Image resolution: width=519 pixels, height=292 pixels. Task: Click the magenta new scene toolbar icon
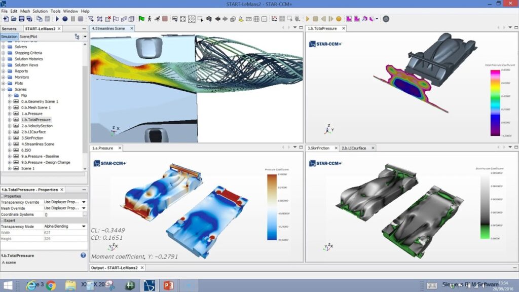[x=348, y=19]
